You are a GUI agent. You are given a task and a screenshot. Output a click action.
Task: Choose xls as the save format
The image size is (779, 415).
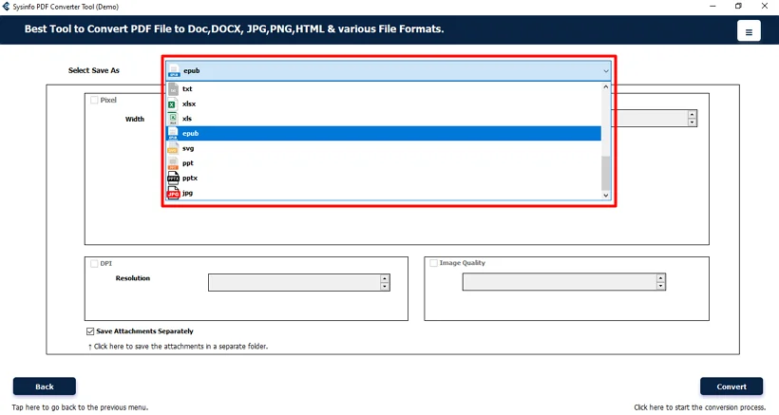click(x=383, y=119)
